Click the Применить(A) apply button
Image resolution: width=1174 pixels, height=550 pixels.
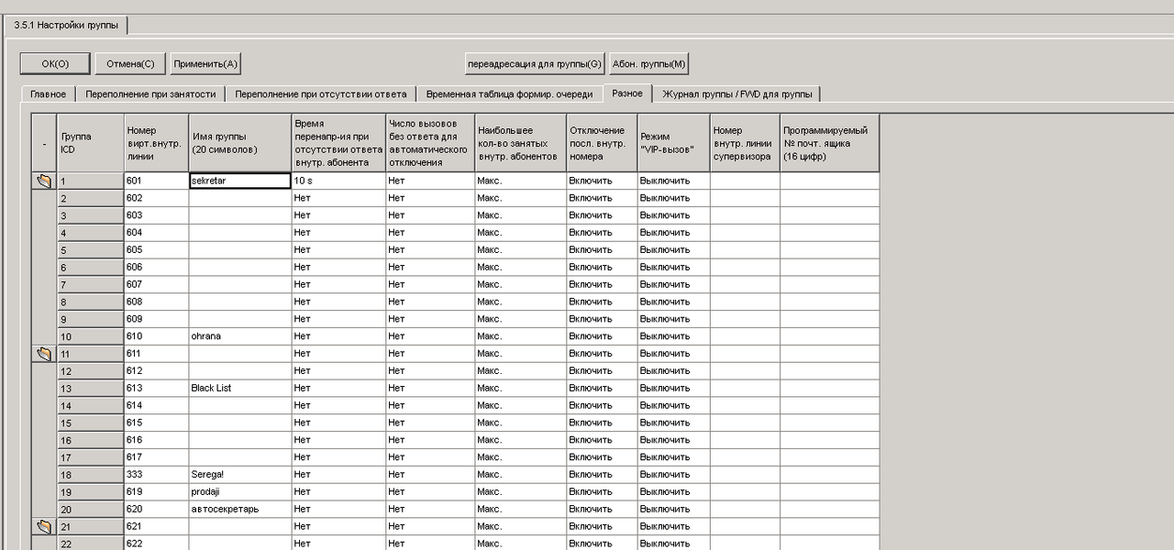[205, 63]
